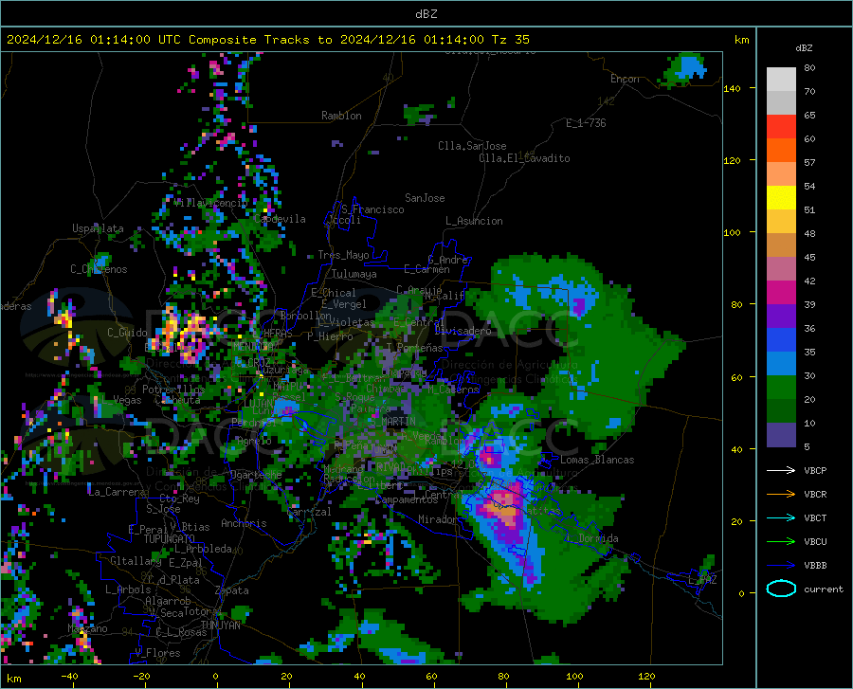The height and width of the screenshot is (689, 853).
Task: Click the 'SanJose' place label
Action: coord(425,198)
